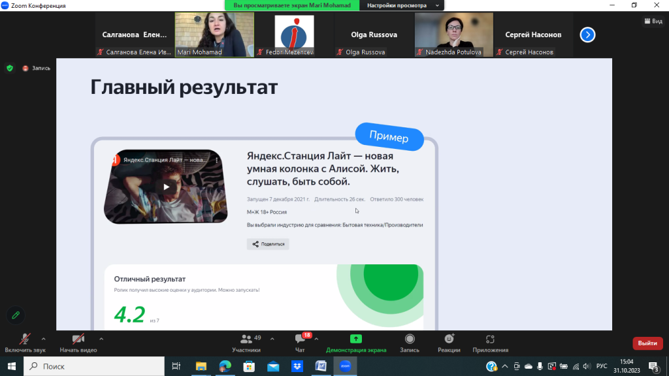Viewport: 669px width, 376px height.
Task: Select Fedor Mezencev participant tile
Action: [294, 35]
